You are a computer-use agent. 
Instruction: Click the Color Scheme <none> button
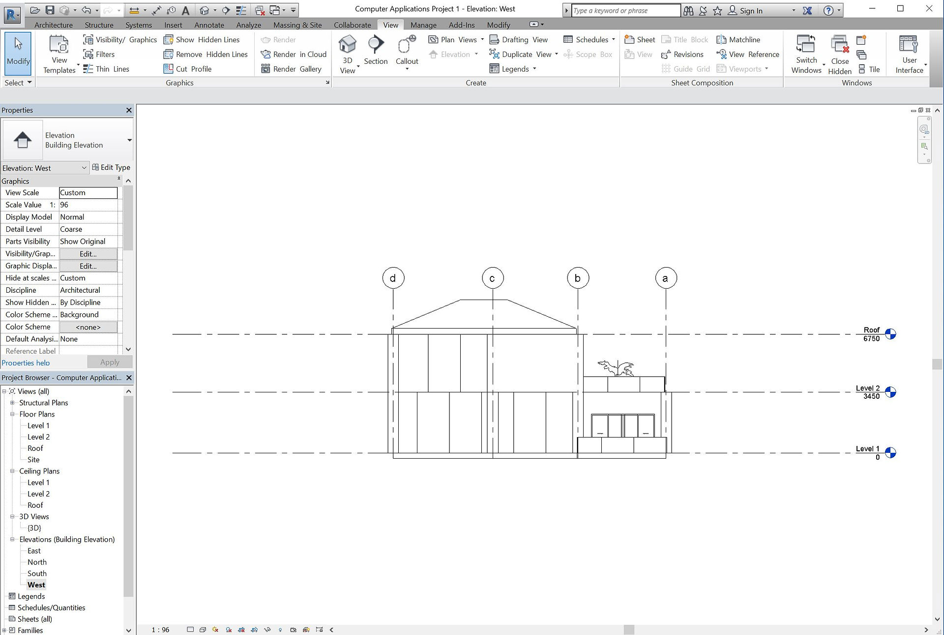pos(88,327)
